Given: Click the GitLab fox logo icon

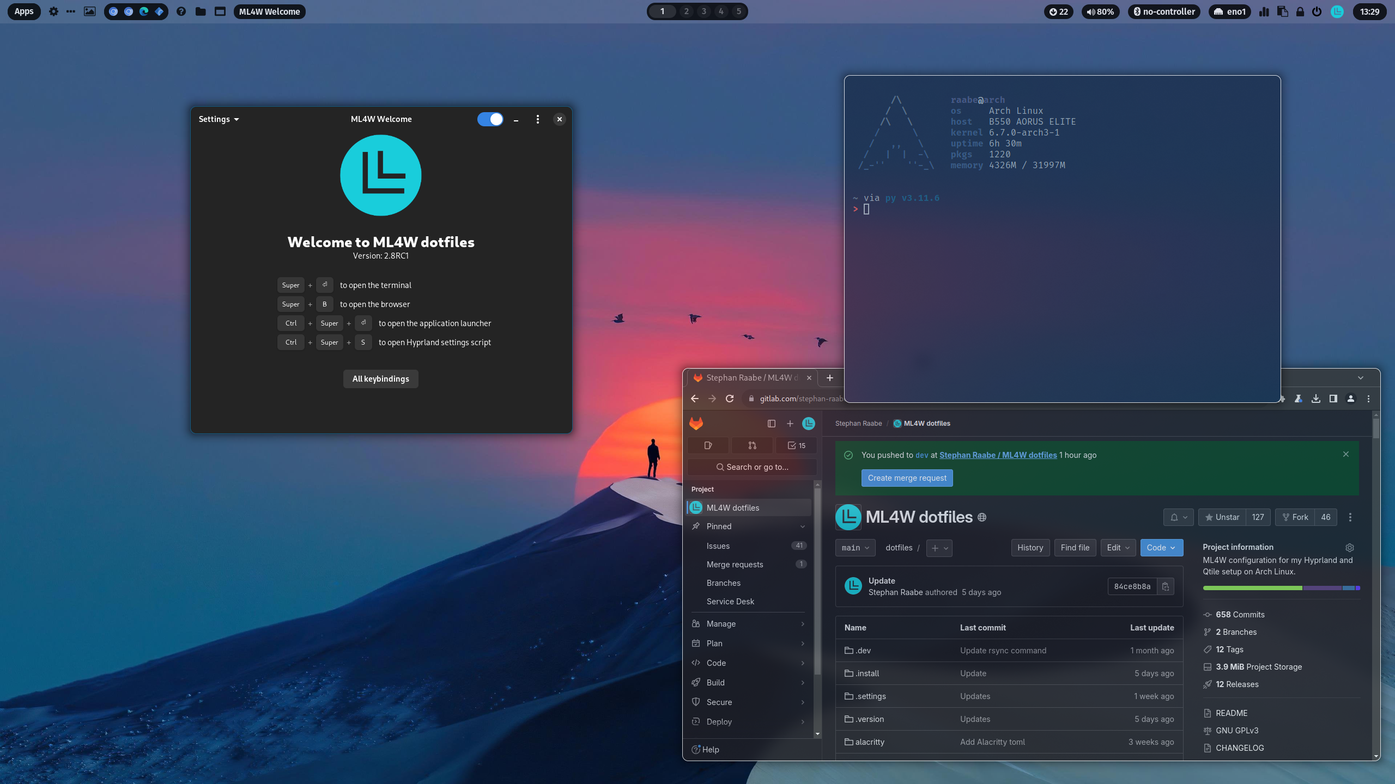Looking at the screenshot, I should click(x=696, y=423).
